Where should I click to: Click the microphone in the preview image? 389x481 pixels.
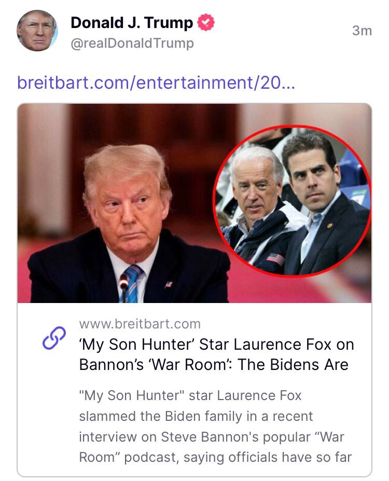(123, 283)
